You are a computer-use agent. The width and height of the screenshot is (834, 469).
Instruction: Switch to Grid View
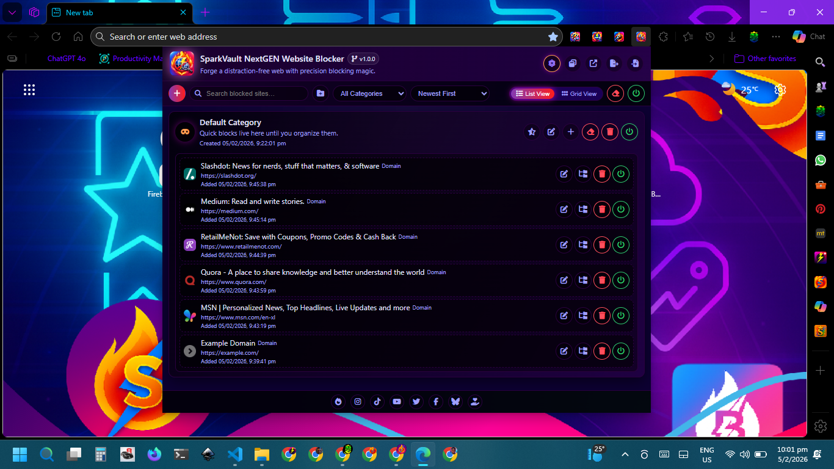click(x=579, y=93)
